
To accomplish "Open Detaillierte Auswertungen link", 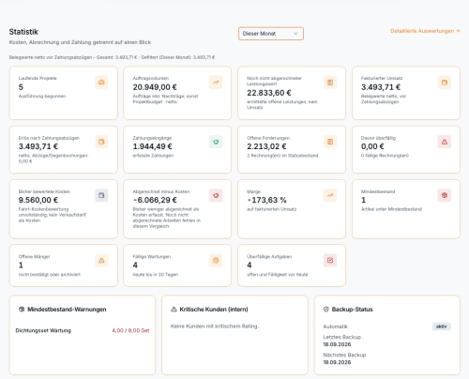I will click(x=425, y=31).
